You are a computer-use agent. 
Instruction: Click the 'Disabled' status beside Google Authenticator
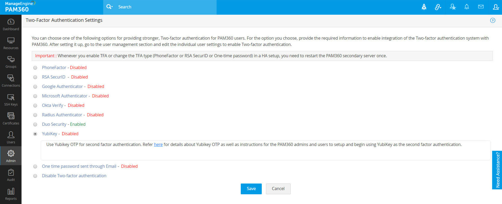point(96,86)
